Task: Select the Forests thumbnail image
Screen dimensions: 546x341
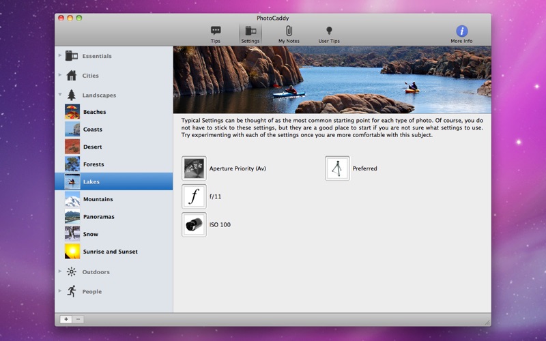Action: (72, 164)
